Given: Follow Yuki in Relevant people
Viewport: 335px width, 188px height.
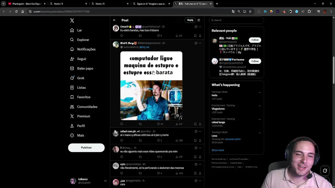Looking at the screenshot, I should [255, 40].
